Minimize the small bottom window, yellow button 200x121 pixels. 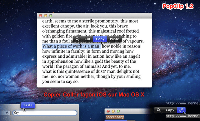[113, 111]
